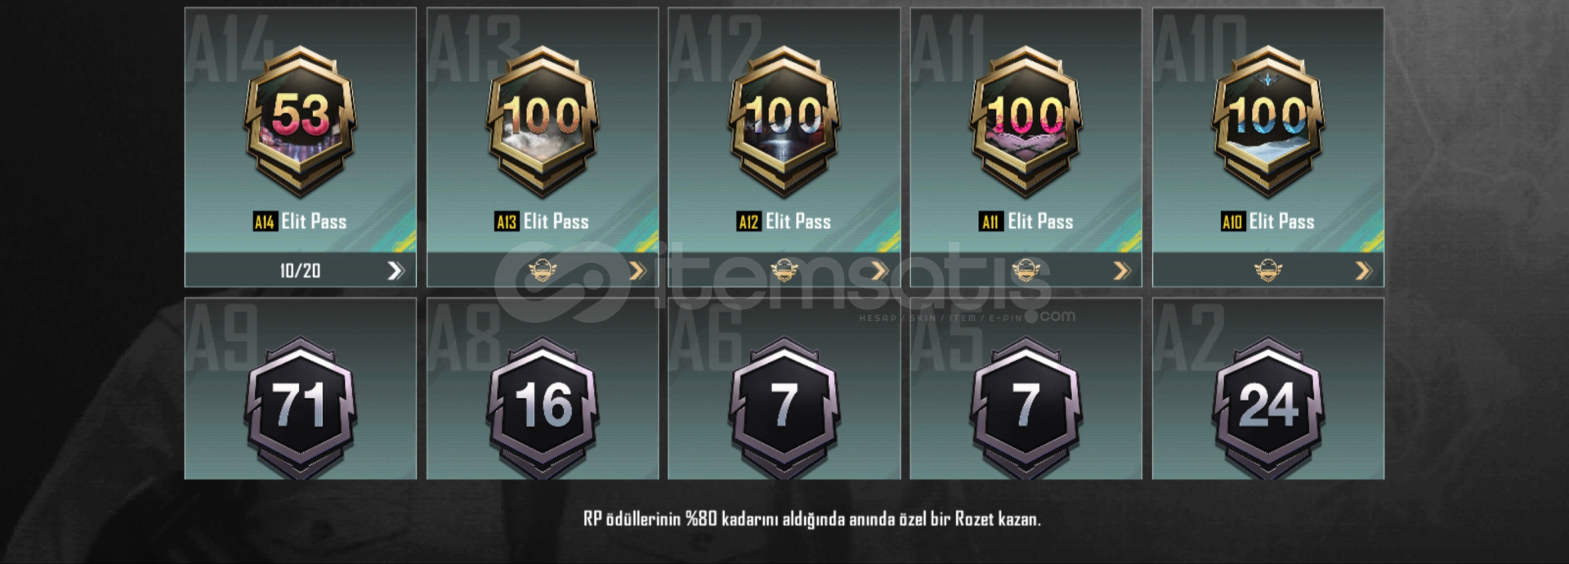Select the A2 silver badge showing 24

pos(1267,407)
